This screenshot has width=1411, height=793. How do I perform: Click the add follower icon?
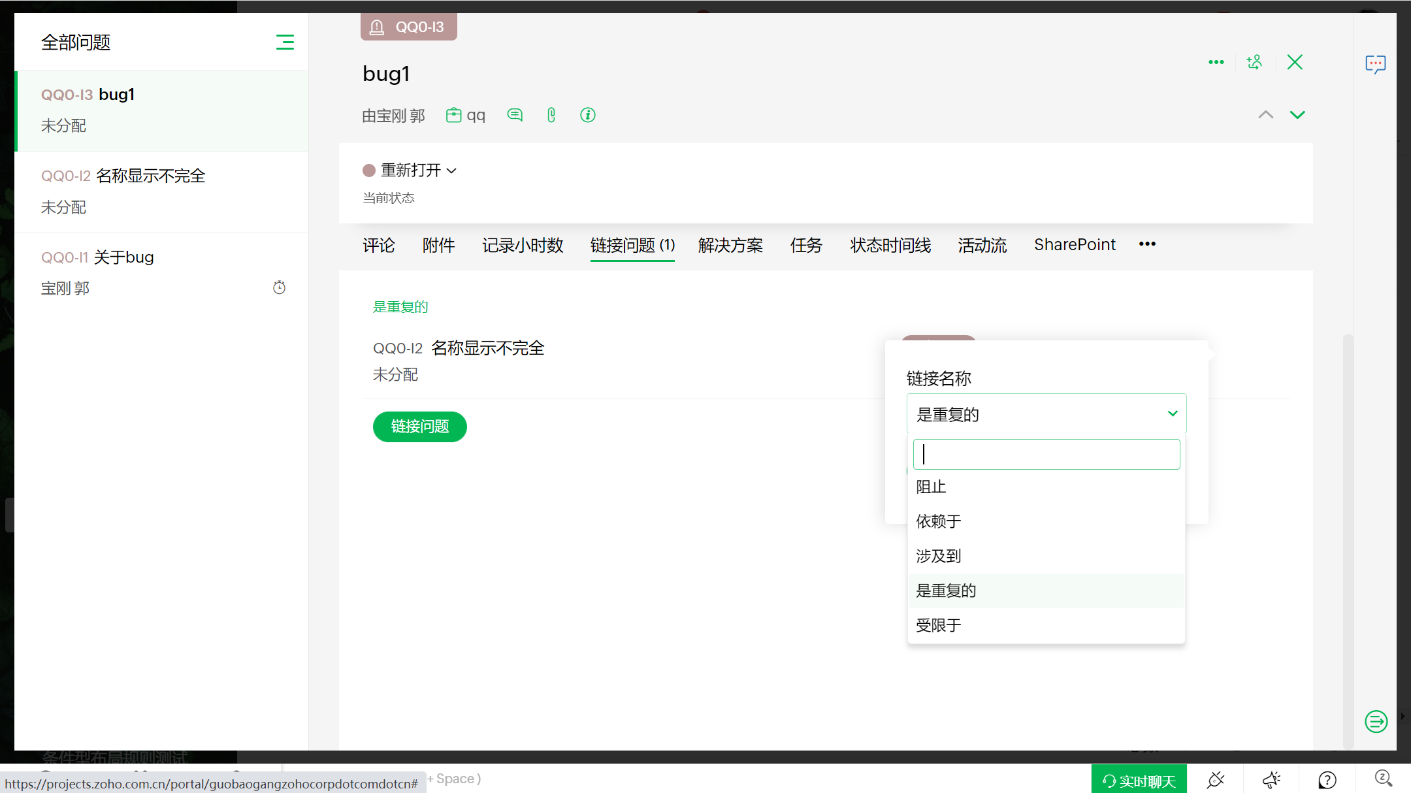[x=1254, y=62]
